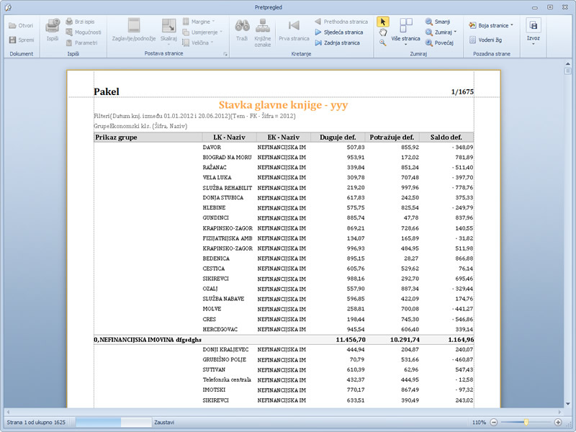The height and width of the screenshot is (432, 576).
Task: Open the Postava stranice dialog launcher
Action: pyautogui.click(x=225, y=54)
